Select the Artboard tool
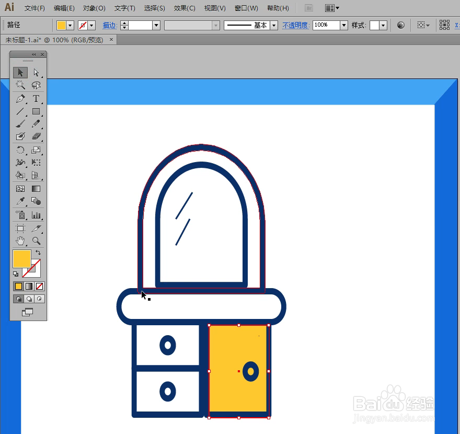The image size is (460, 434). [x=20, y=229]
